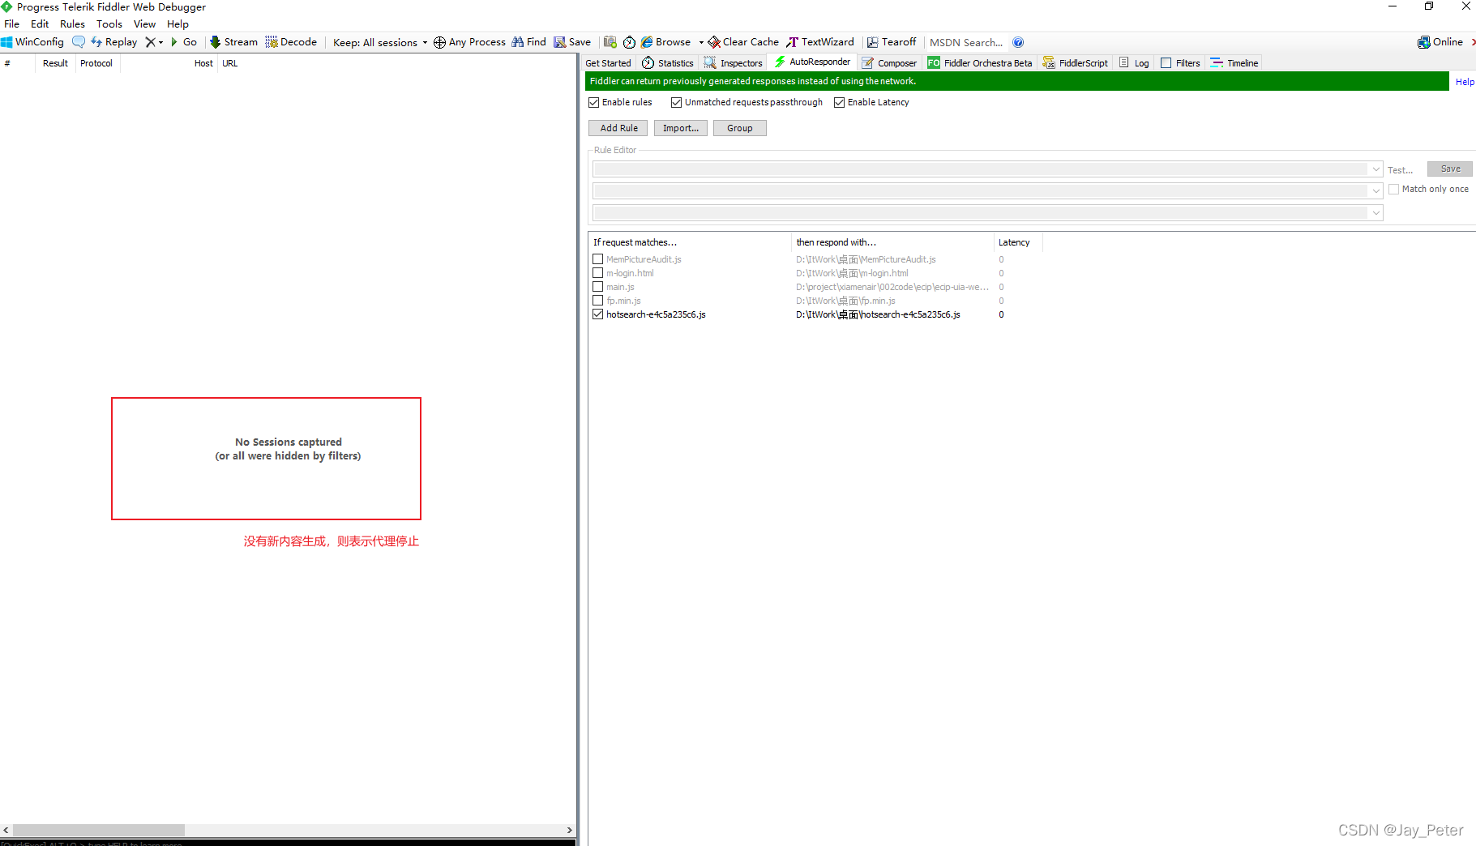Click the Any Process target icon
The height and width of the screenshot is (846, 1476).
tap(439, 42)
